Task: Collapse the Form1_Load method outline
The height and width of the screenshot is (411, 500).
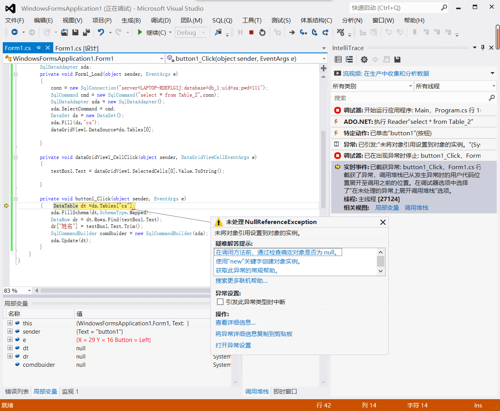Action: tap(16, 74)
